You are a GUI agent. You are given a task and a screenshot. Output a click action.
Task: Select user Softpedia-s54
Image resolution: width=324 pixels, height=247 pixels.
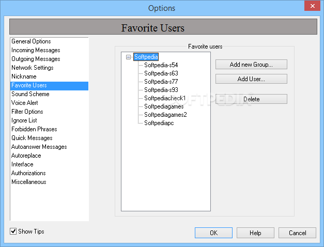[161, 65]
